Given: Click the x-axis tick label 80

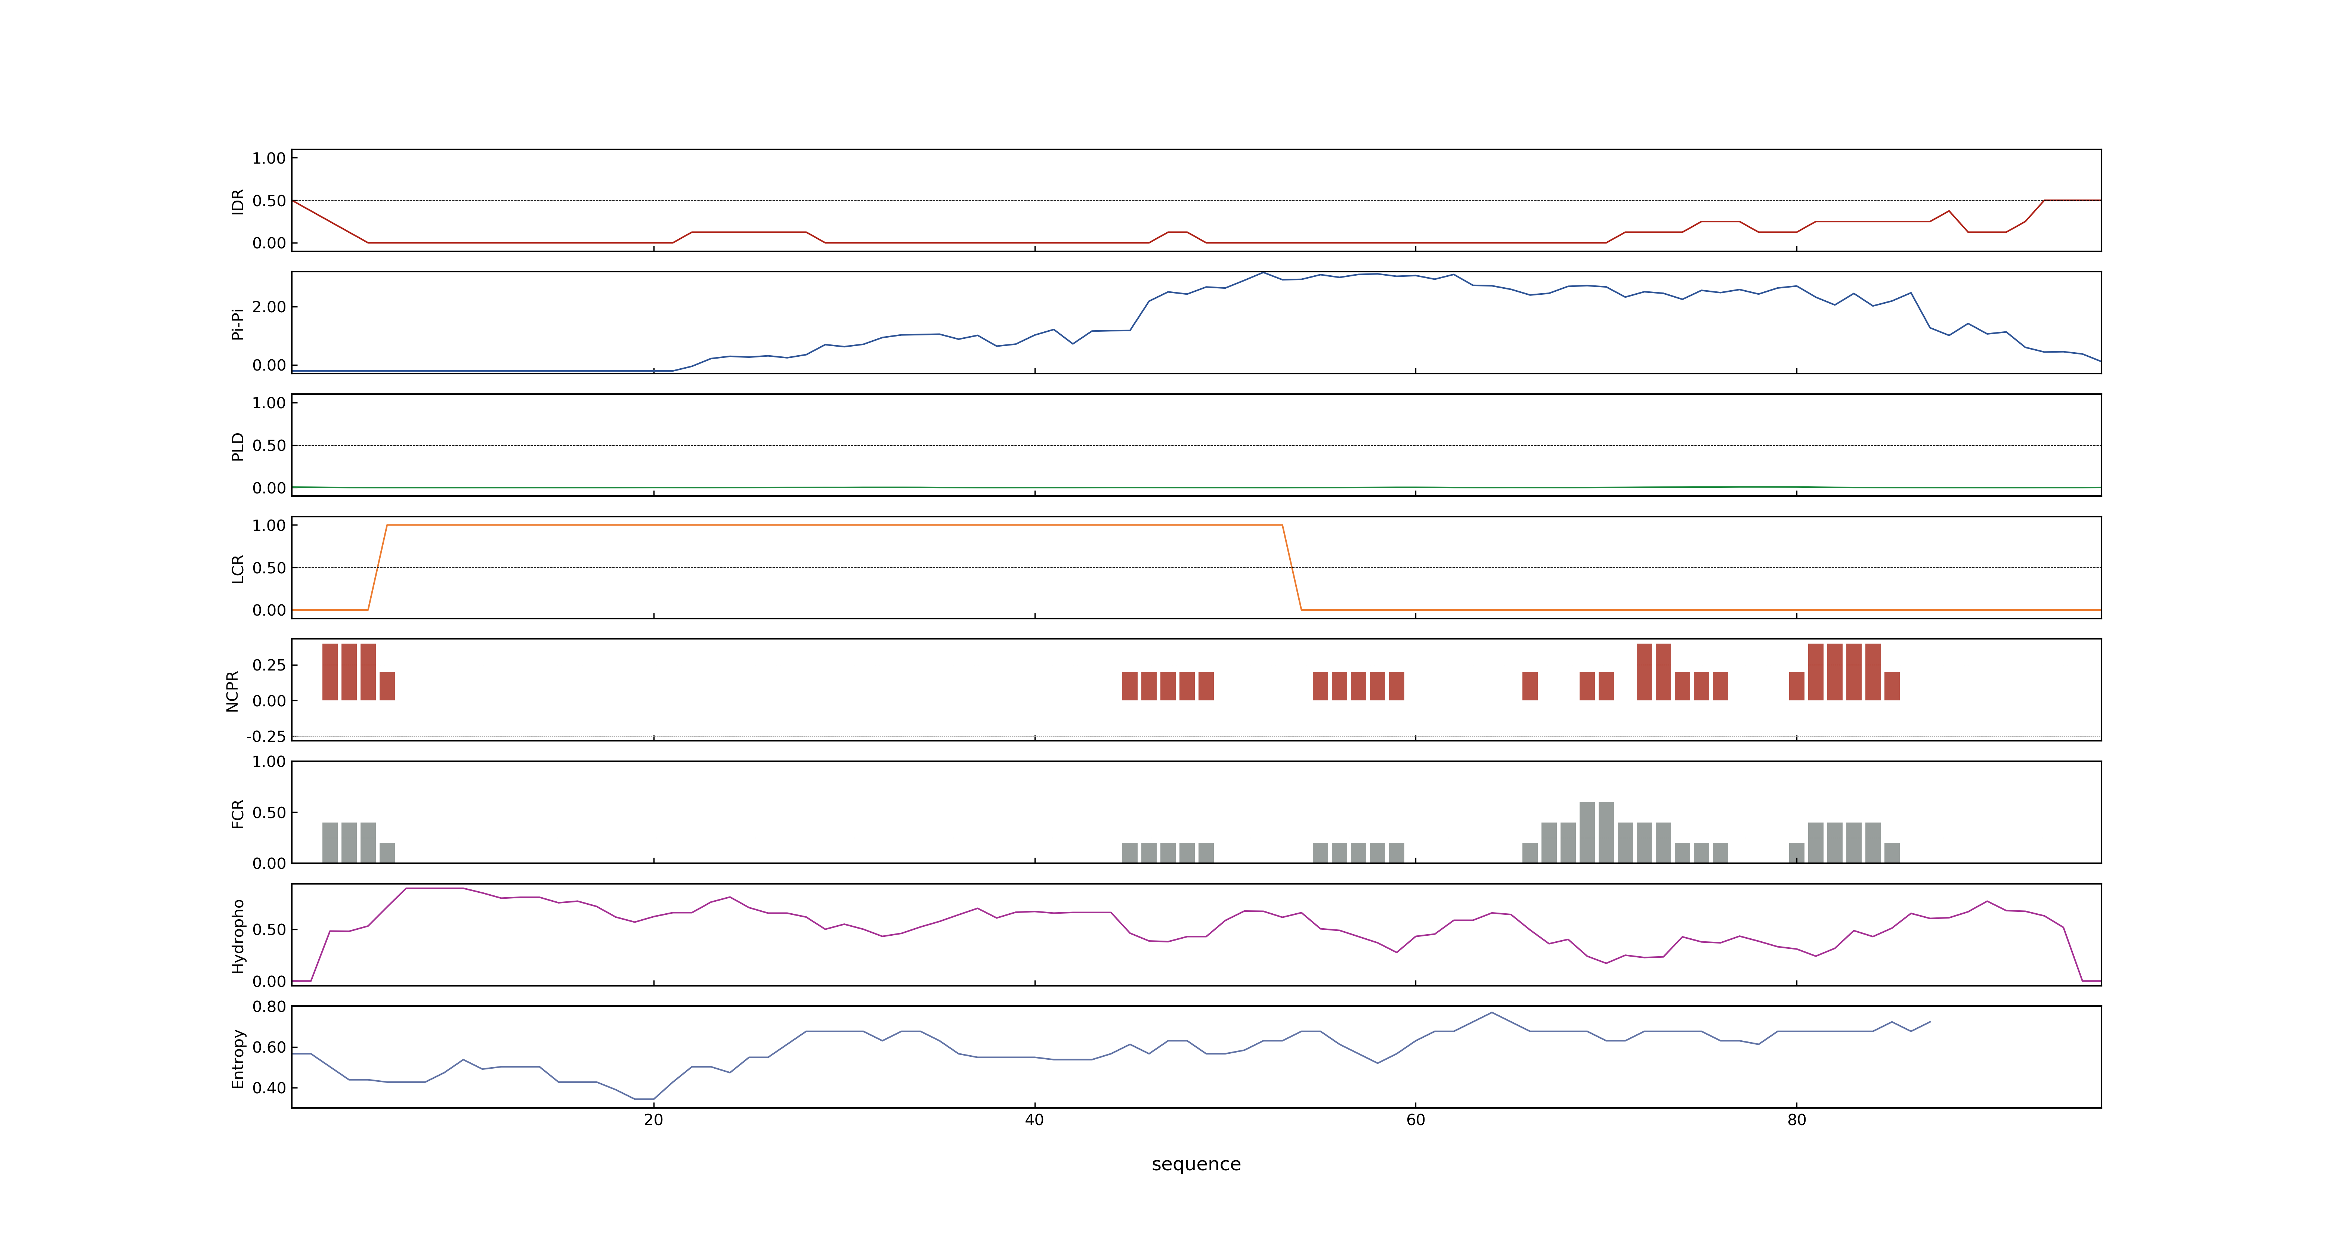Looking at the screenshot, I should coord(1797,1120).
